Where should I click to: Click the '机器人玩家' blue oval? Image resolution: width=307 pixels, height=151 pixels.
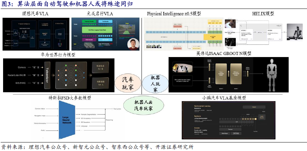(155, 83)
